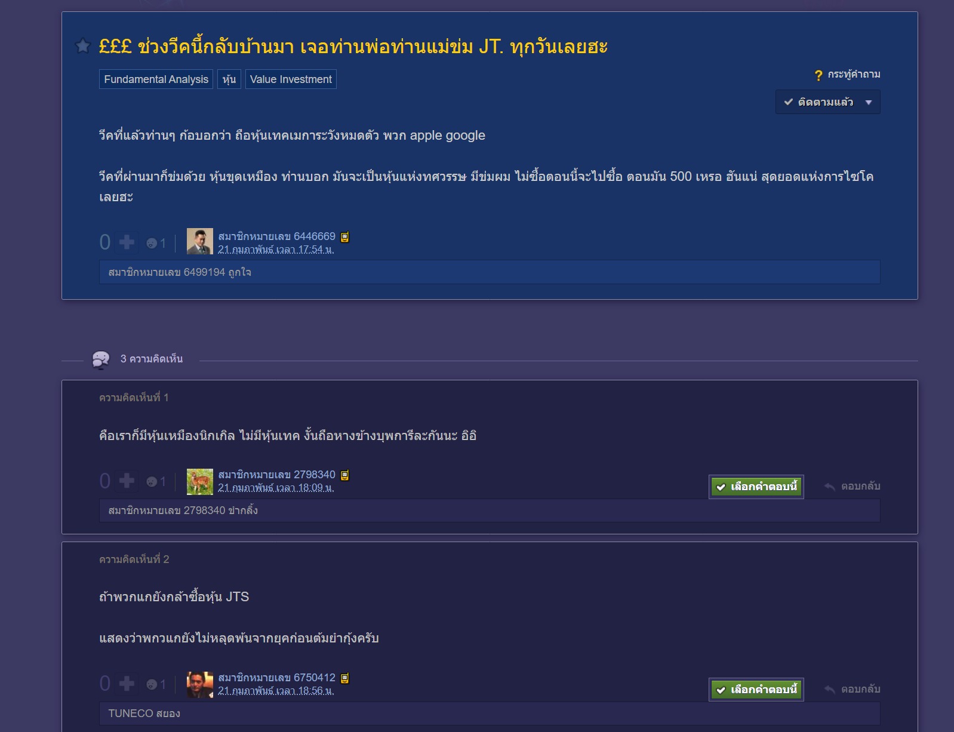Toggle the ติดตามแล้ว follow button

click(818, 102)
